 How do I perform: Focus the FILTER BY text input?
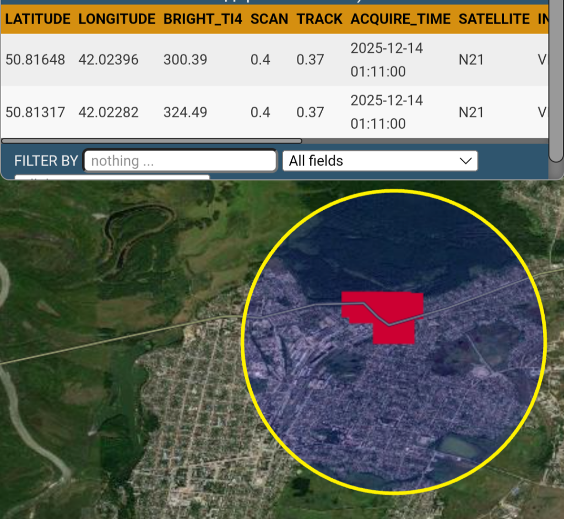point(180,161)
